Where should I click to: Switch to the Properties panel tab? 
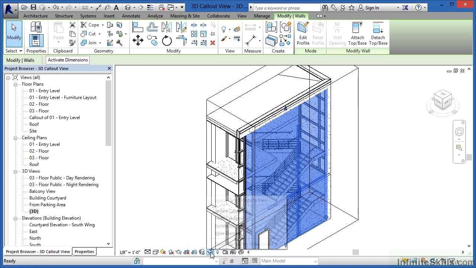(x=84, y=252)
